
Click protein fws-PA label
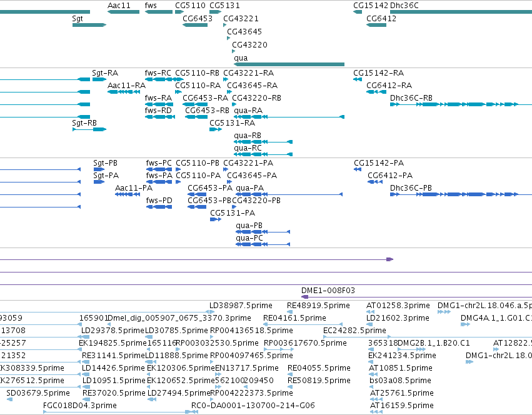click(x=159, y=176)
